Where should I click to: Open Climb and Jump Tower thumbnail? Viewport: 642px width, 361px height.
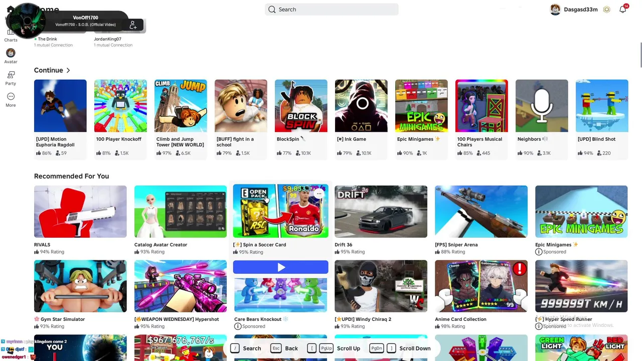(x=181, y=106)
